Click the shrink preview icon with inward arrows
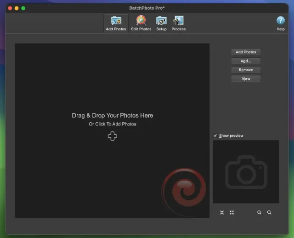 tap(222, 212)
